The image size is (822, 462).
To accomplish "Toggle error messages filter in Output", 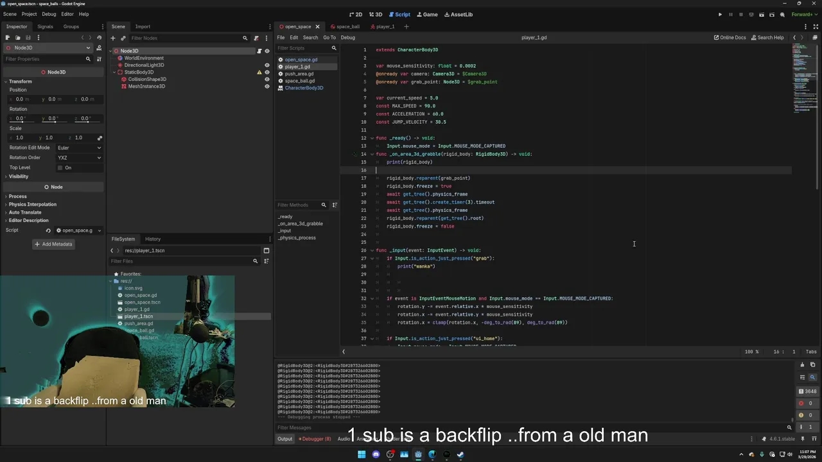I will point(808,403).
